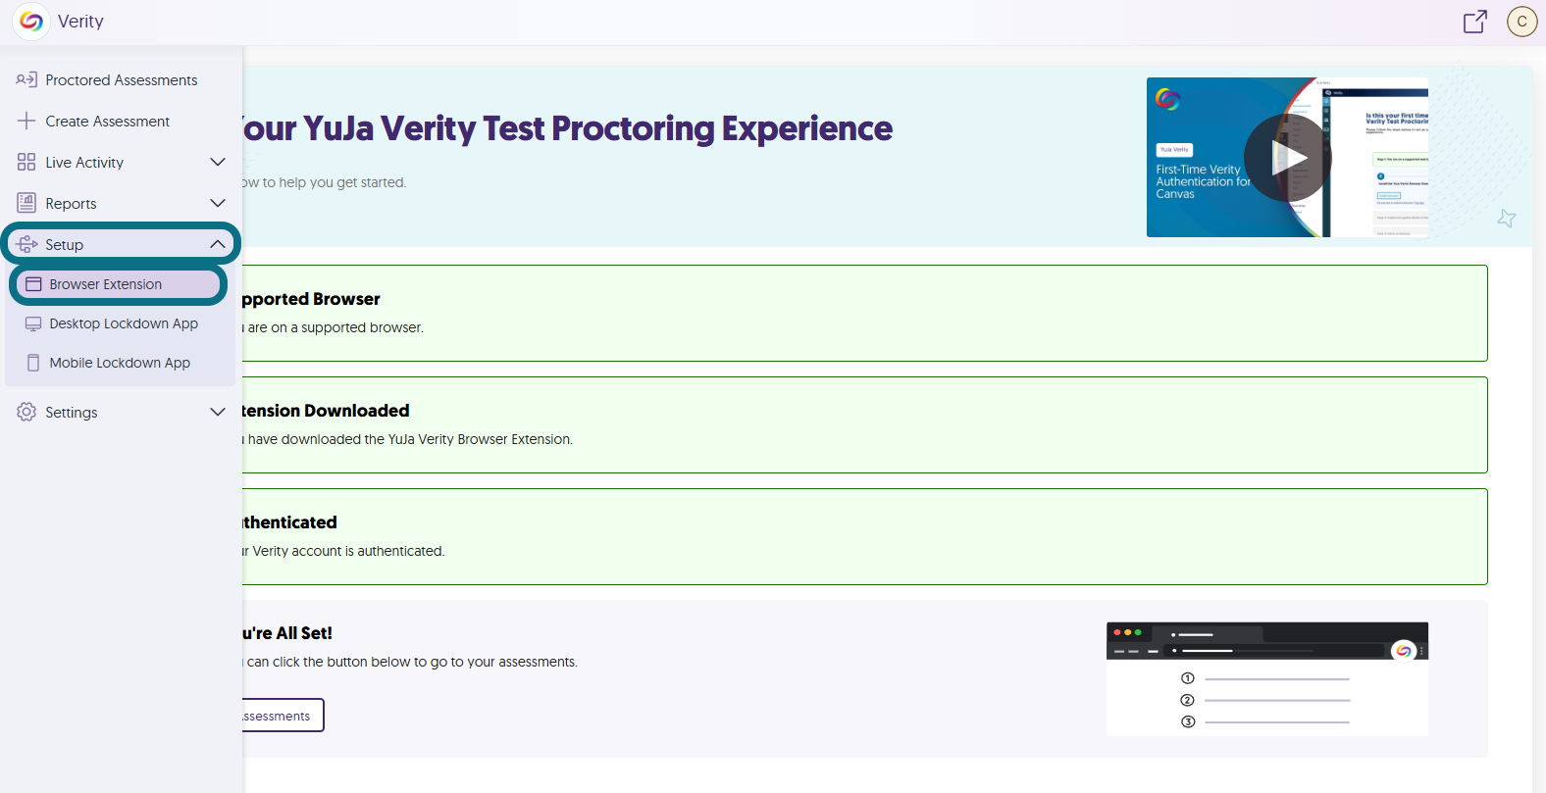Click the Mobile Lockdown App phone icon
This screenshot has width=1546, height=793.
point(33,363)
